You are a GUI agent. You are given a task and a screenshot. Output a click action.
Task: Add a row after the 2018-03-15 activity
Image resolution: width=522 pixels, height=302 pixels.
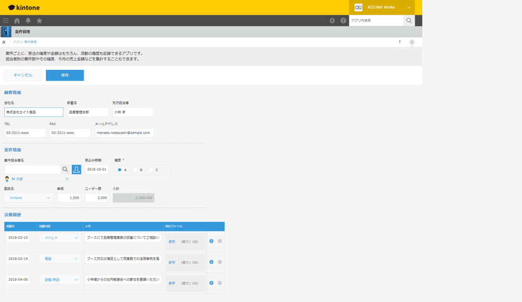[x=211, y=241]
